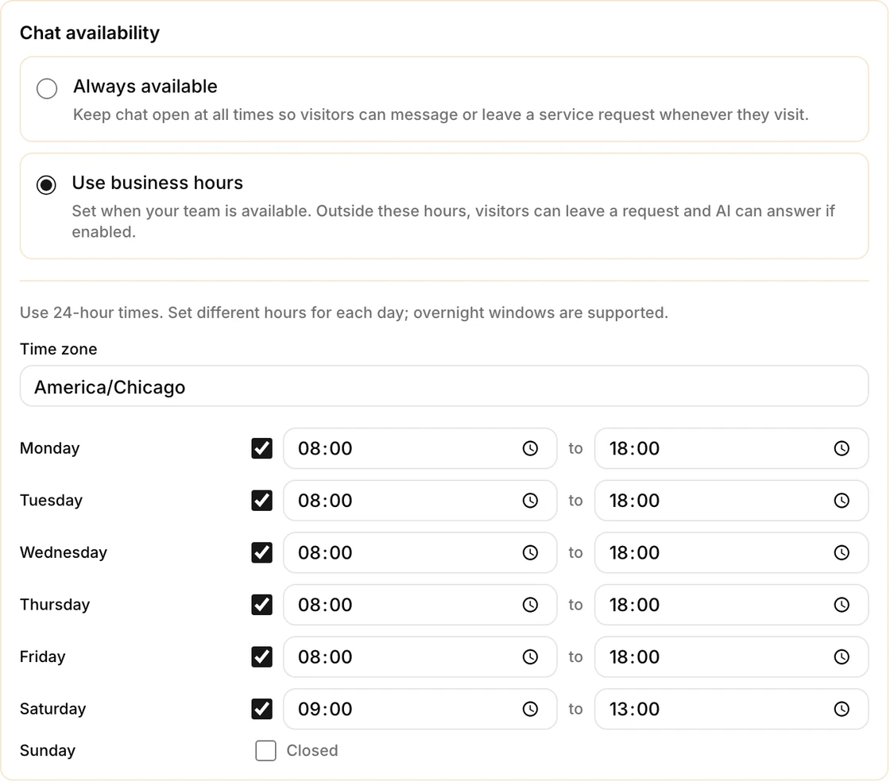Edit Saturday end time 13:00 field
This screenshot has height=782, width=890.
tap(732, 710)
